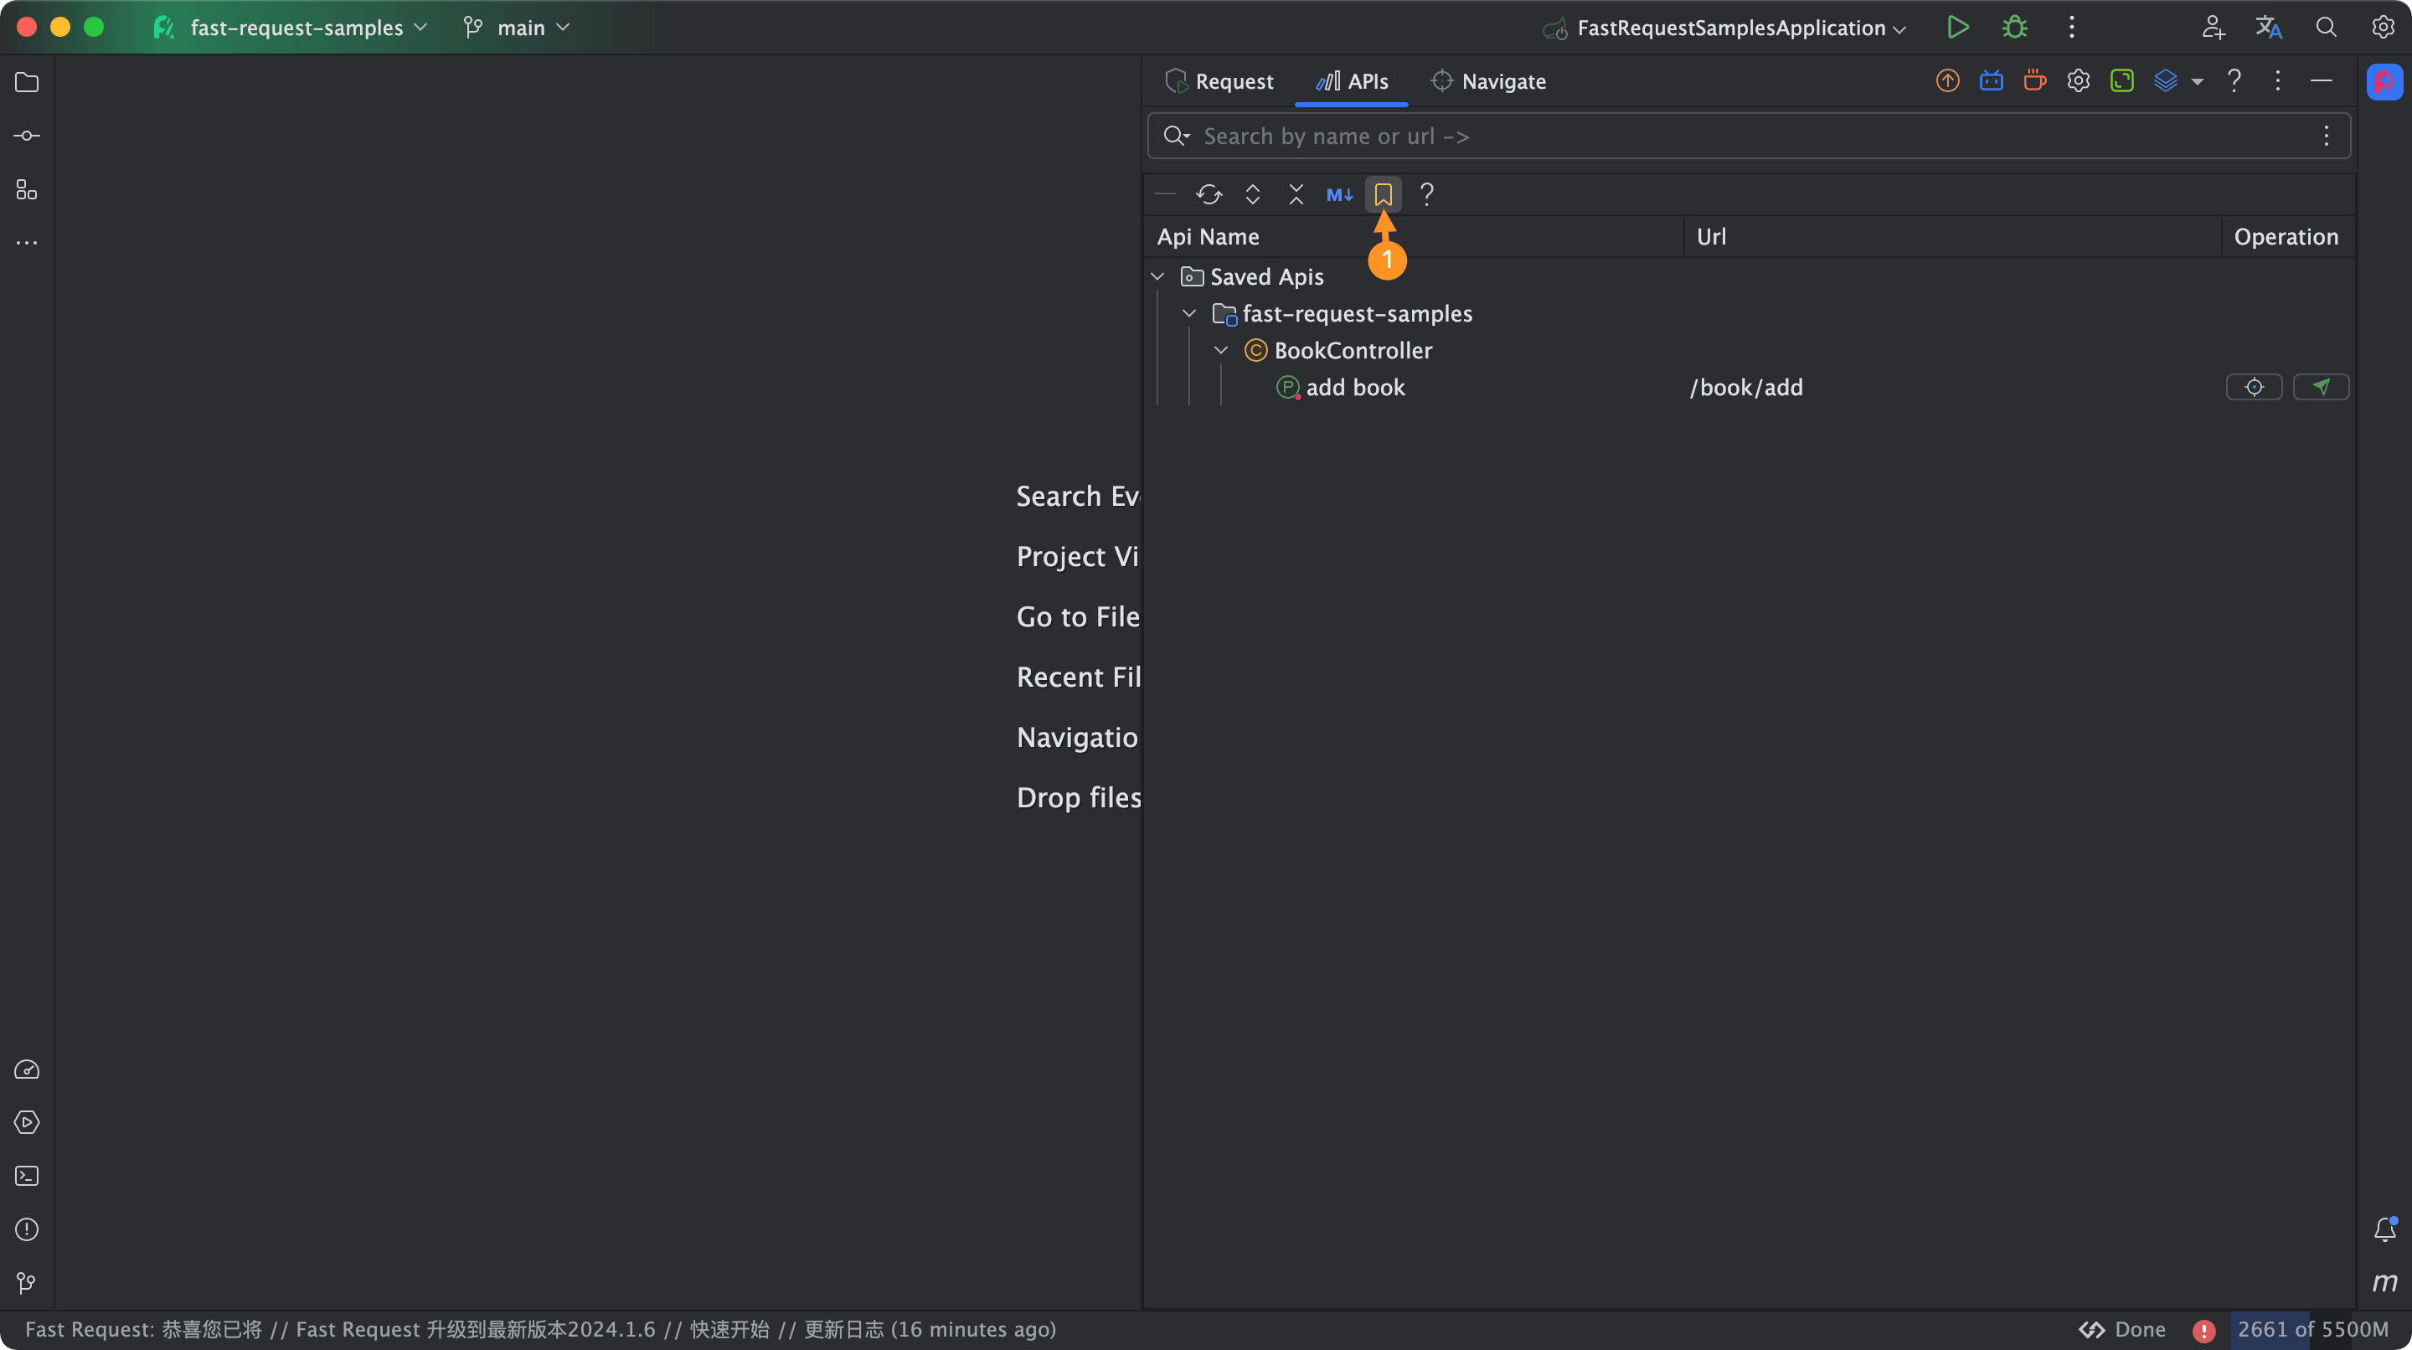The image size is (2412, 1350).
Task: Collapse the BookController tree node
Action: [x=1221, y=350]
